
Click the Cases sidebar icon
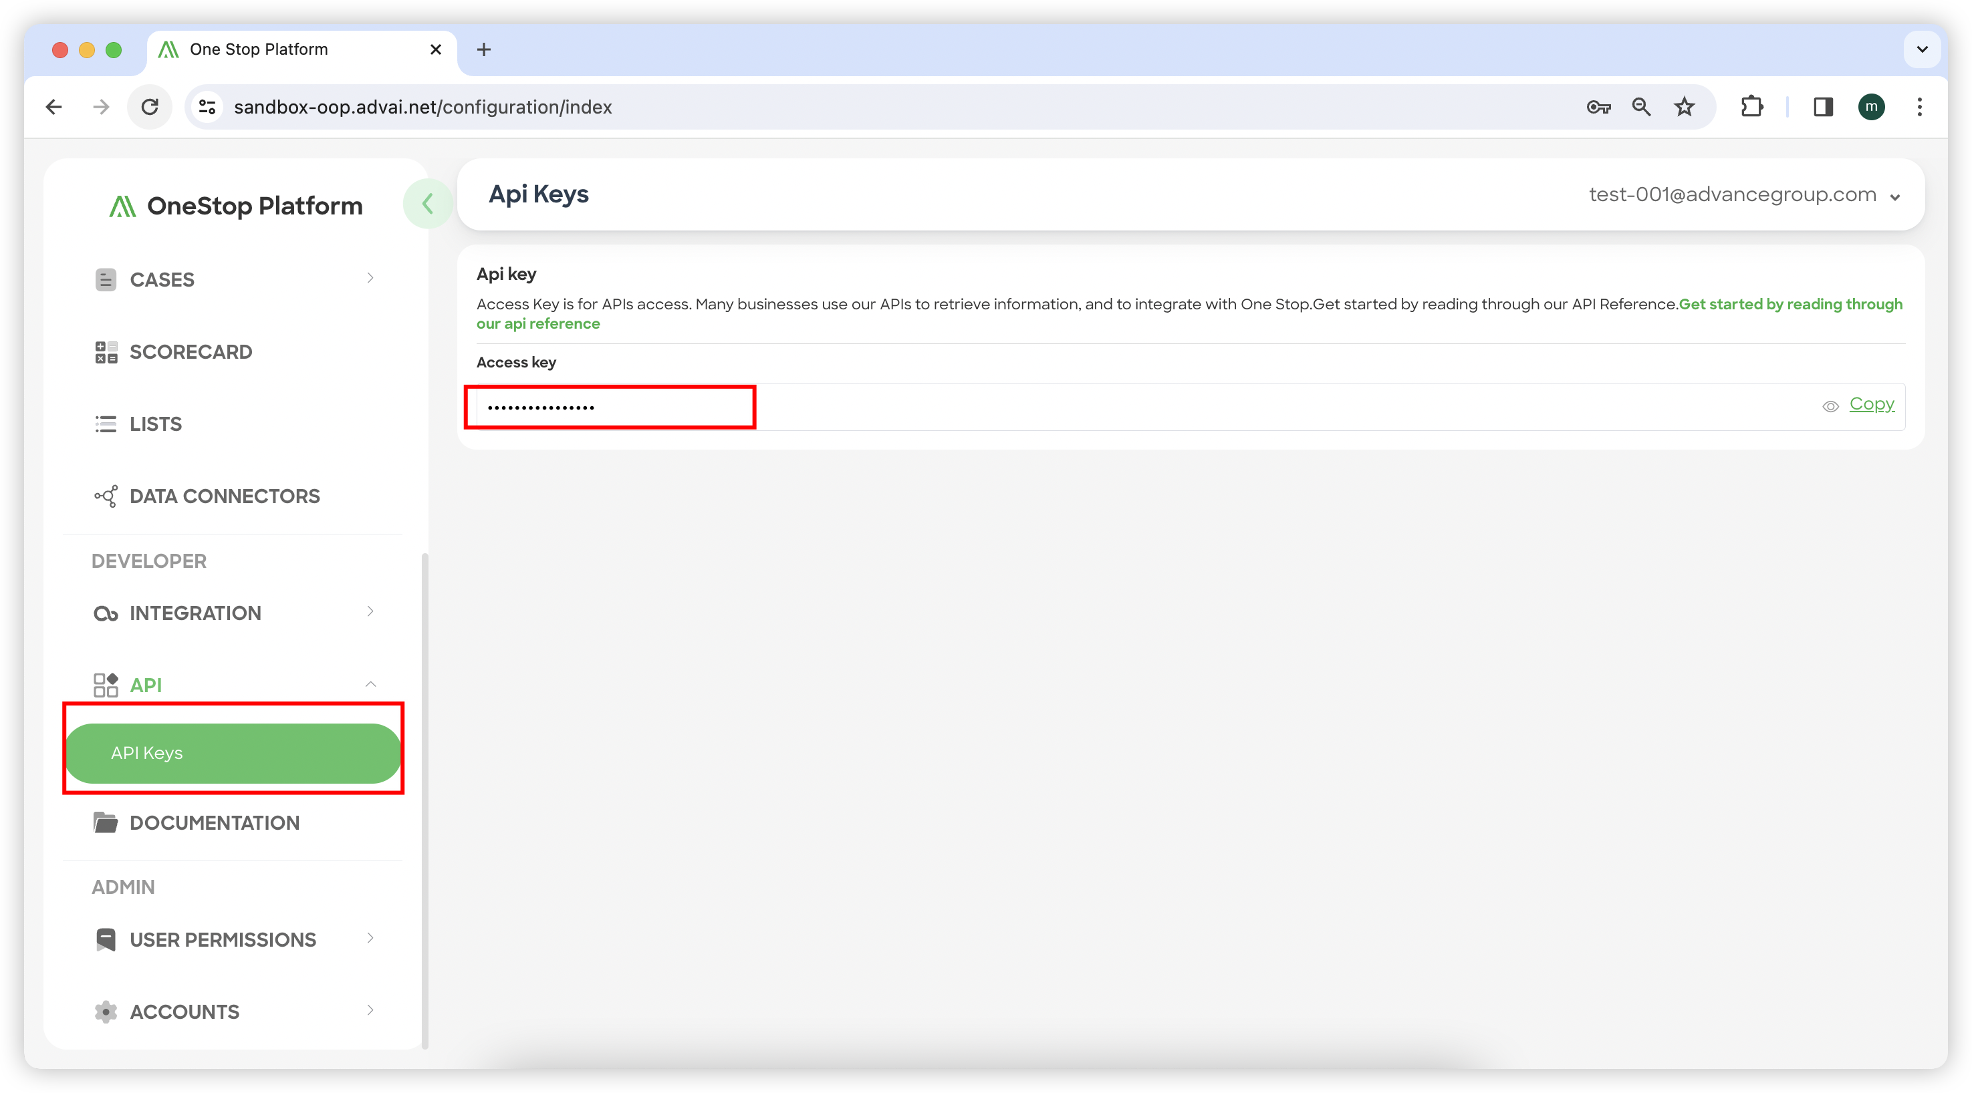click(106, 279)
